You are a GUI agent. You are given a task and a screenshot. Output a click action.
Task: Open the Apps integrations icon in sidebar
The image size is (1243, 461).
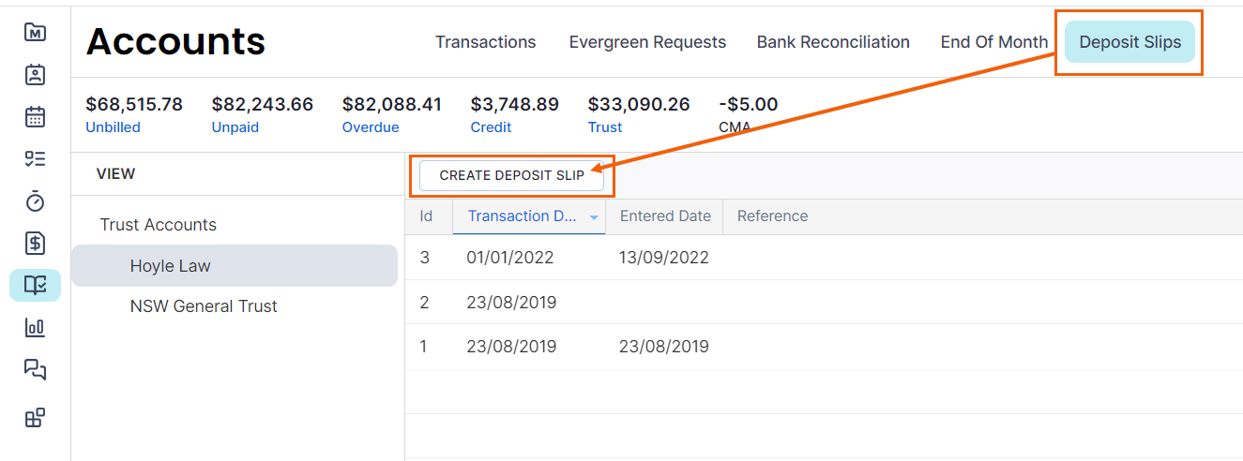point(35,418)
